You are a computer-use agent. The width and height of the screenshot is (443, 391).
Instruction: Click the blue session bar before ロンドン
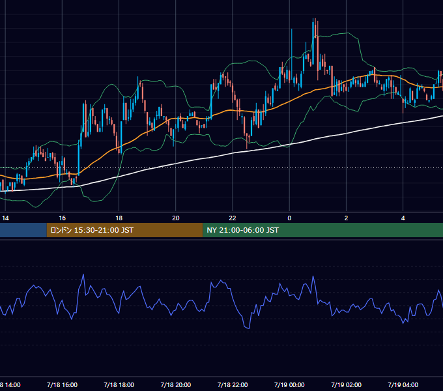pos(23,230)
